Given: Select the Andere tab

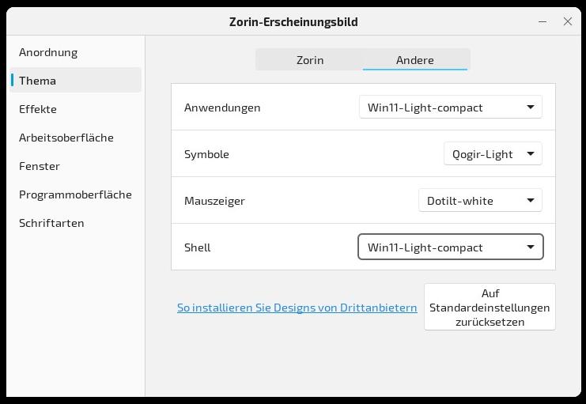Looking at the screenshot, I should [x=415, y=60].
